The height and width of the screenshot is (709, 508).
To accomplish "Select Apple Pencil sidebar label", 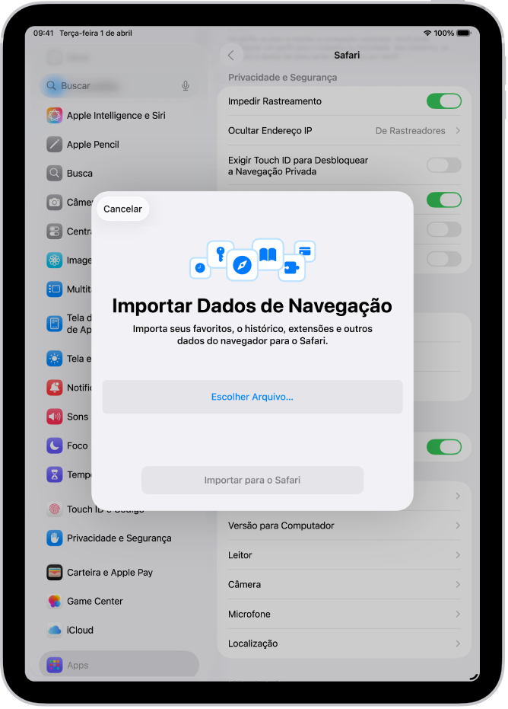I will pos(93,145).
